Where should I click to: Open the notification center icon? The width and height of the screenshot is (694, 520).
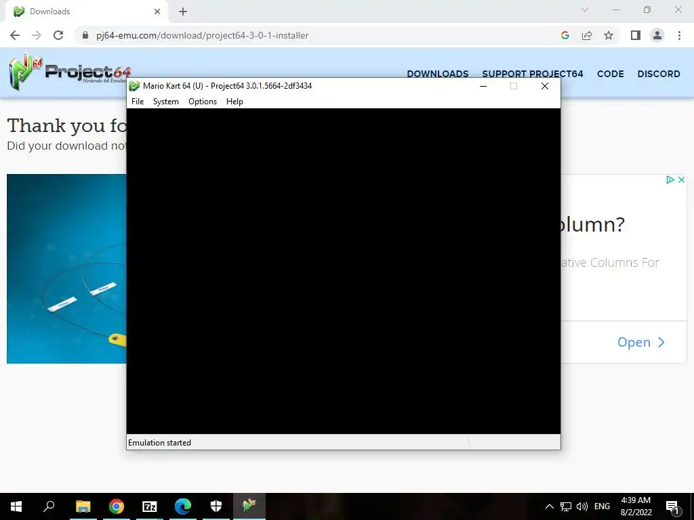(x=673, y=507)
